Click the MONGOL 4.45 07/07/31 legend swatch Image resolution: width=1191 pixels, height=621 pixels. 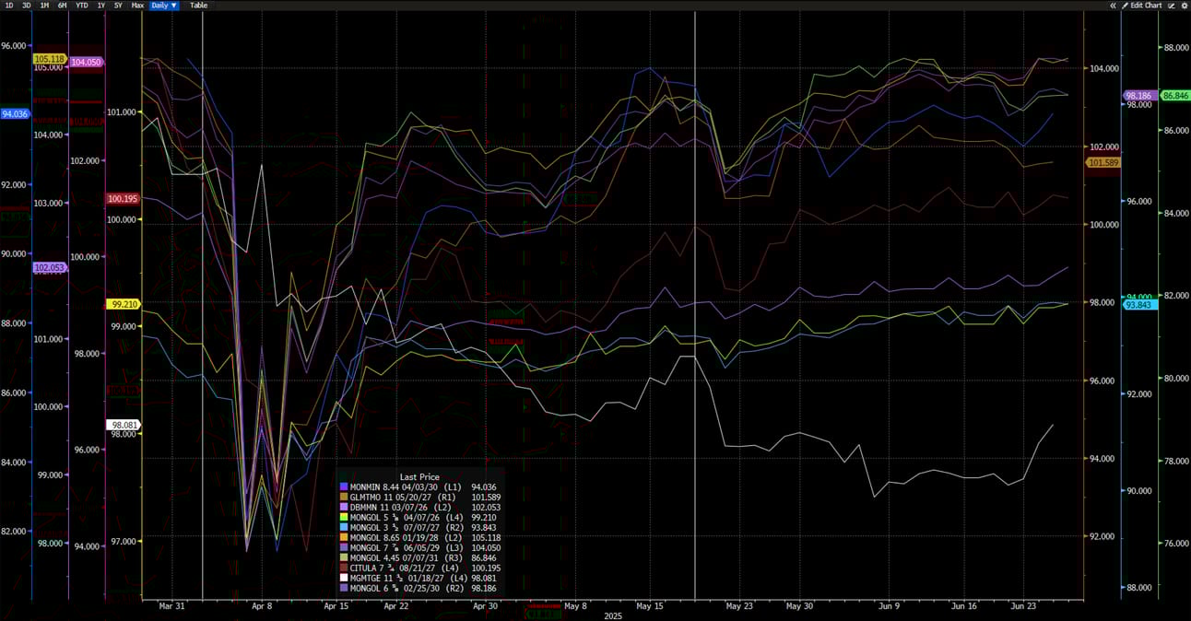345,557
